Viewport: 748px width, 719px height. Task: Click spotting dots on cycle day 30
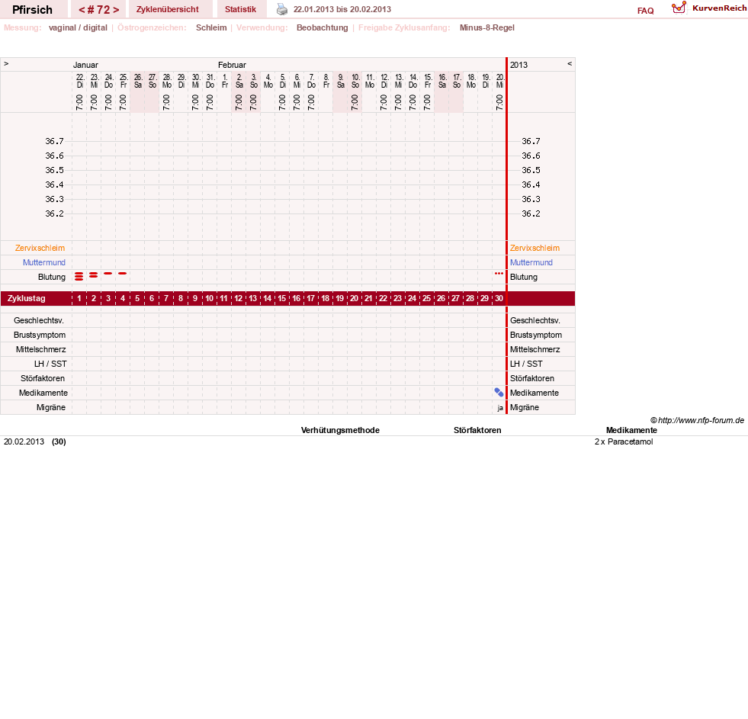499,274
